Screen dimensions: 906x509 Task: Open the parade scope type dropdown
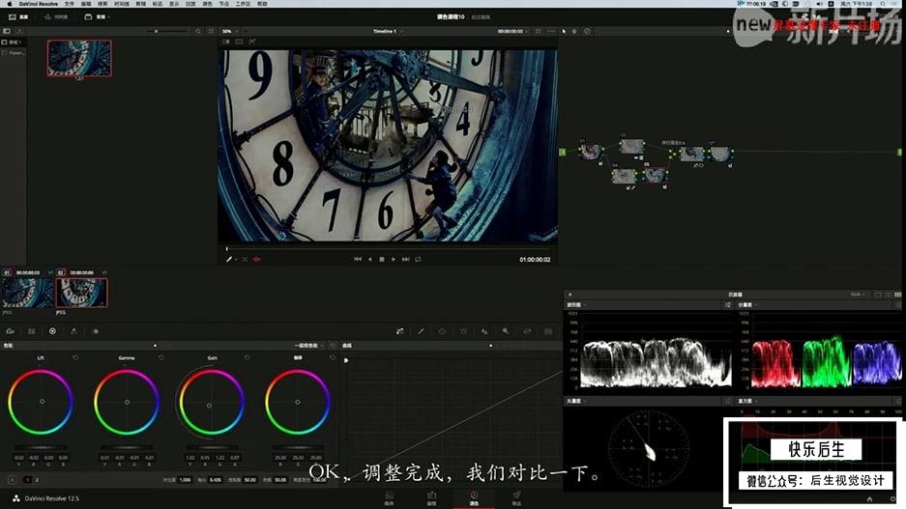(x=747, y=304)
